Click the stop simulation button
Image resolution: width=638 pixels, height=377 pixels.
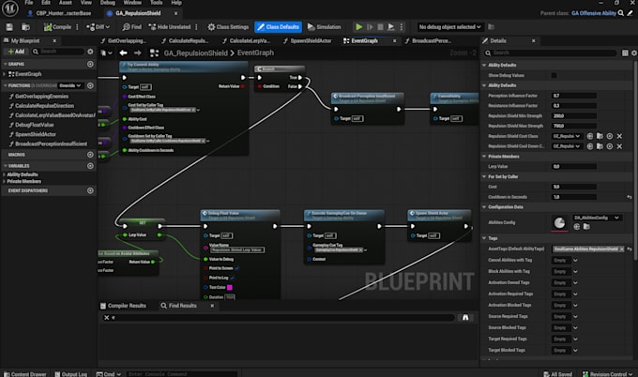click(380, 27)
